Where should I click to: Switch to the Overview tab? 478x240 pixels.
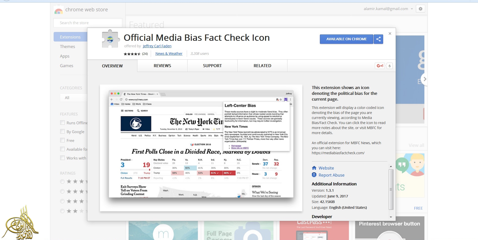pyautogui.click(x=112, y=66)
